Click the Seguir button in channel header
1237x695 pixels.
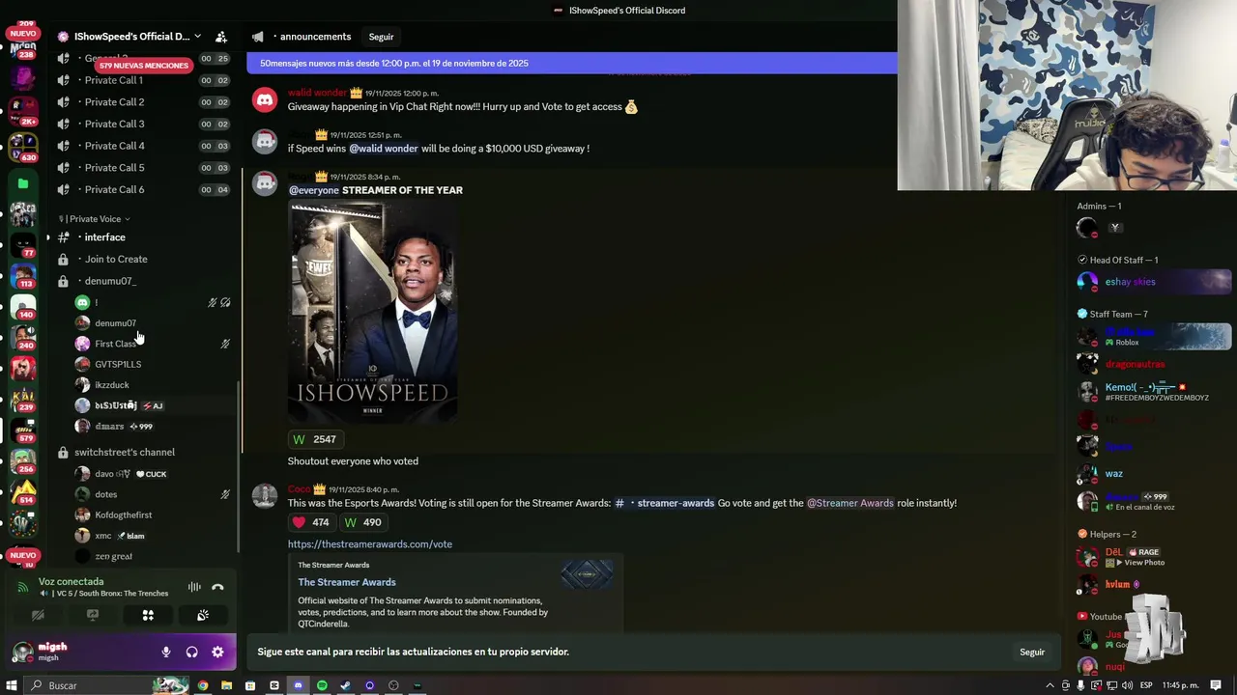[381, 37]
